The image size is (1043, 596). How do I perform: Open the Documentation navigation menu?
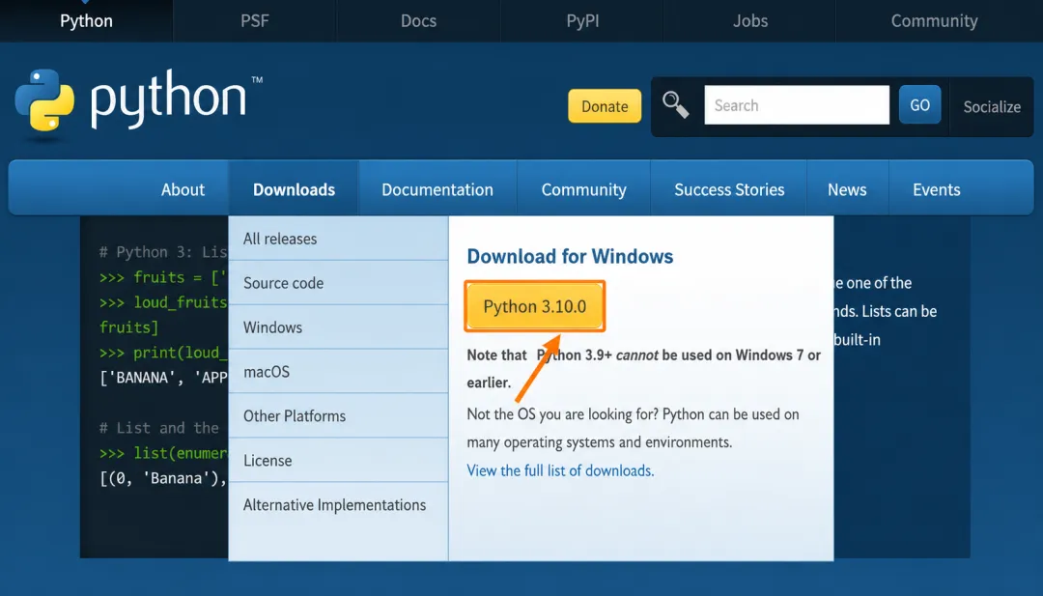(437, 189)
